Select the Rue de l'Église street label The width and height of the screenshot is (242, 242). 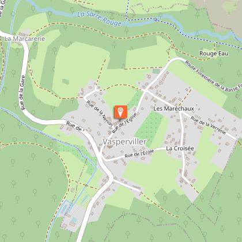[x=124, y=123]
